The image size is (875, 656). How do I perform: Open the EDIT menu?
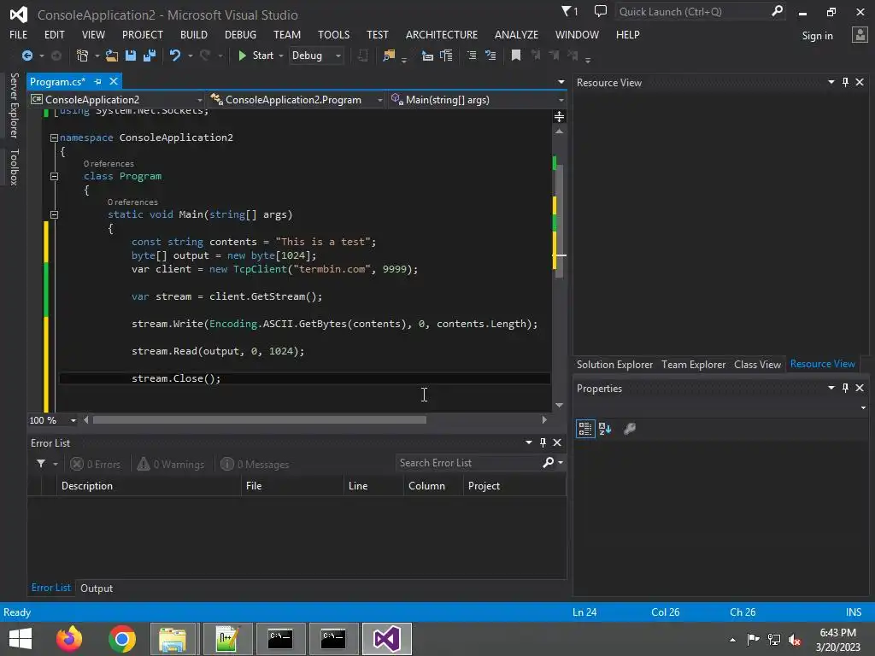point(54,34)
